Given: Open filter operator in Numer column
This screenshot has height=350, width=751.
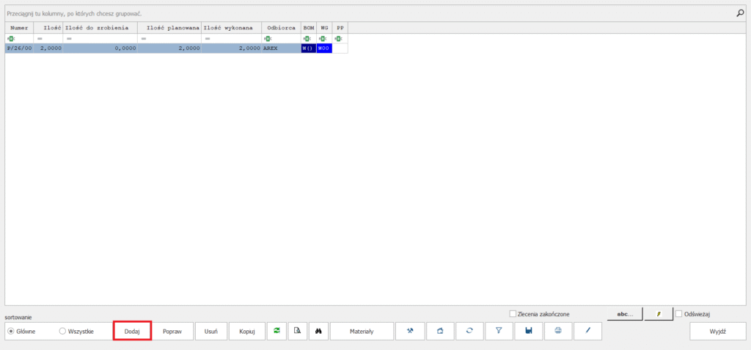Looking at the screenshot, I should pos(11,38).
